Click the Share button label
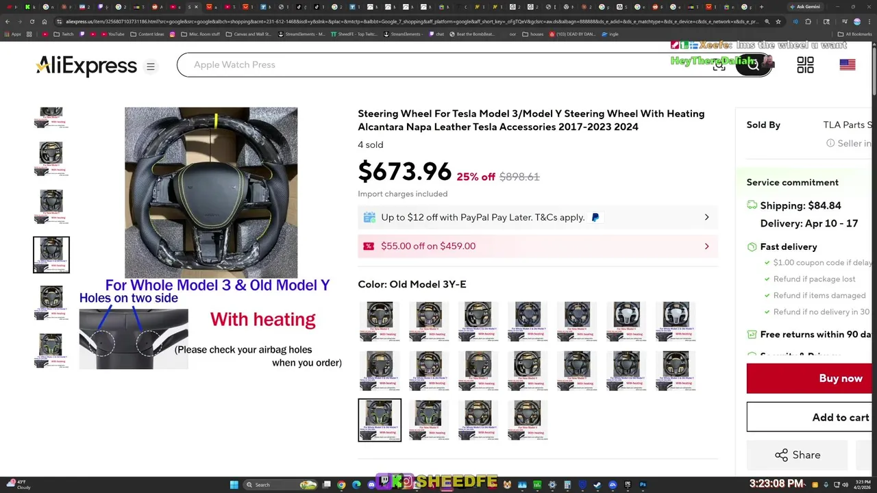This screenshot has height=493, width=877. pyautogui.click(x=806, y=455)
